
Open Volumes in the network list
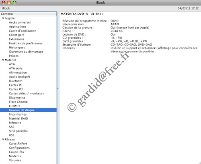click(15, 160)
